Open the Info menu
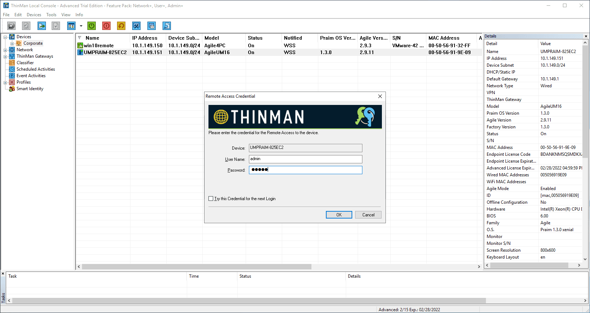The image size is (590, 313). pos(79,15)
